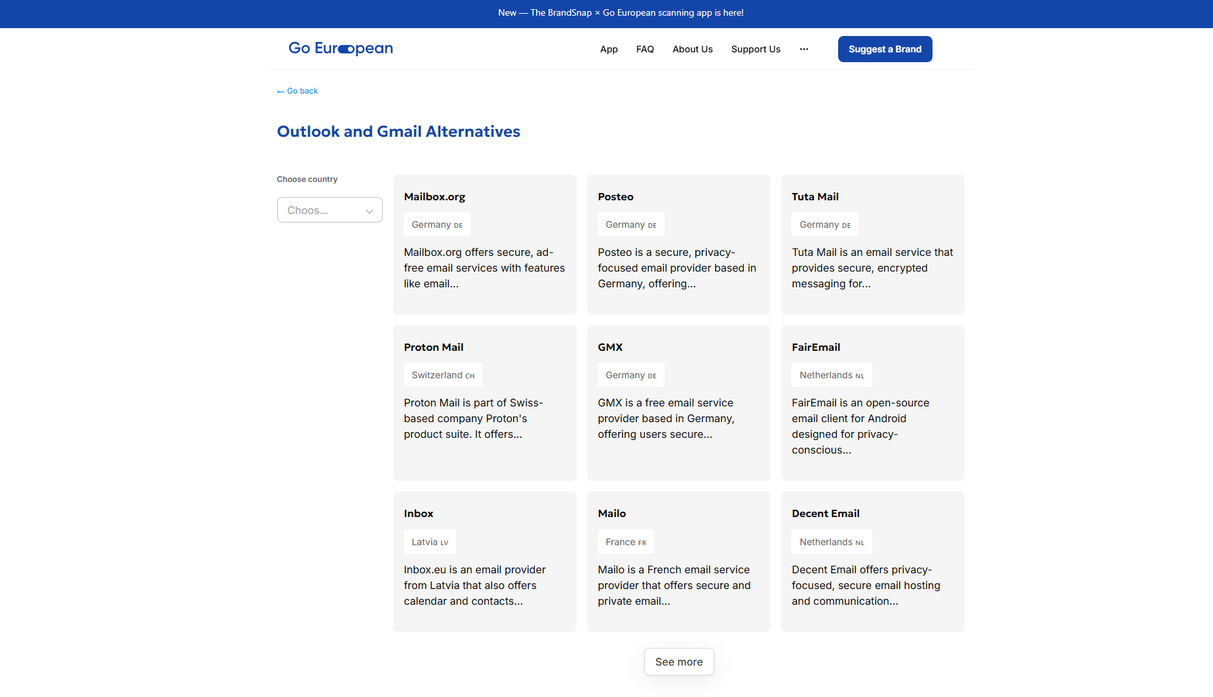Click 'Mailo is a French email service' description
The height and width of the screenshot is (697, 1213).
point(674,585)
